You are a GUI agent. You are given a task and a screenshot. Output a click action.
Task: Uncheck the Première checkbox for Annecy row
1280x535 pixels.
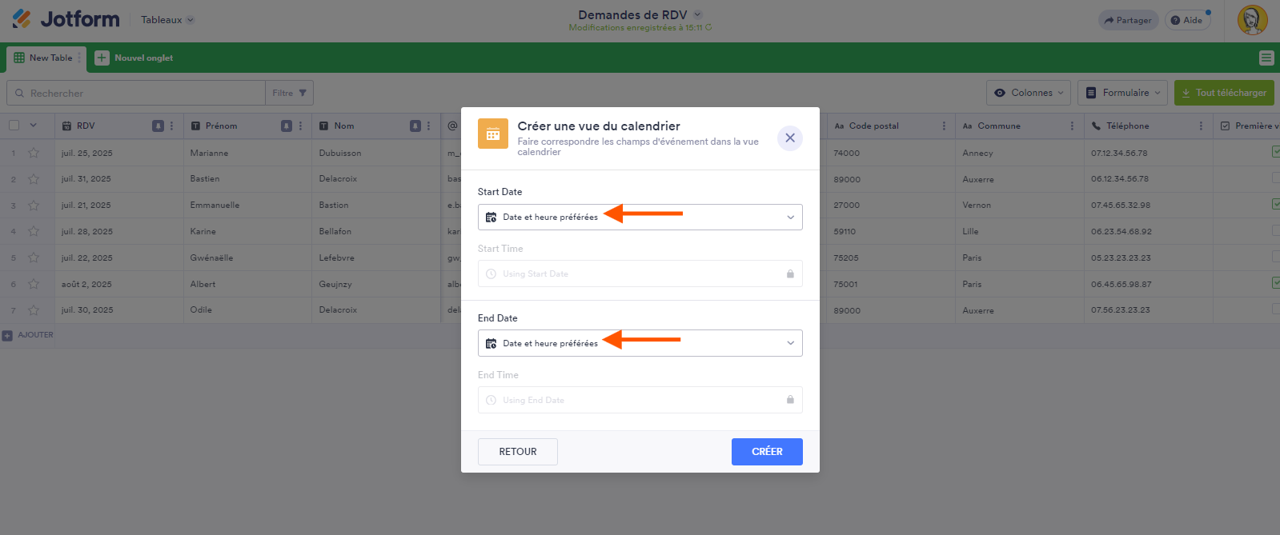click(1275, 152)
